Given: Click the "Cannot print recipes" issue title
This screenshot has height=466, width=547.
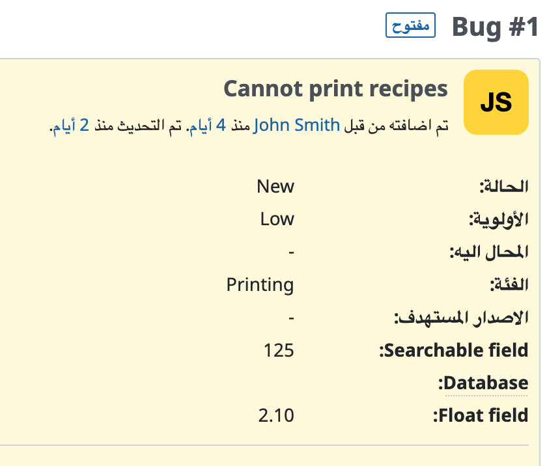Looking at the screenshot, I should (335, 89).
